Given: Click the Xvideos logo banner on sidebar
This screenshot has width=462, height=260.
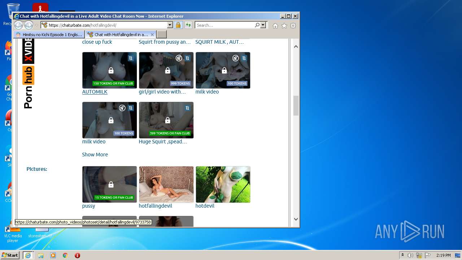Looking at the screenshot, I should pyautogui.click(x=28, y=51).
